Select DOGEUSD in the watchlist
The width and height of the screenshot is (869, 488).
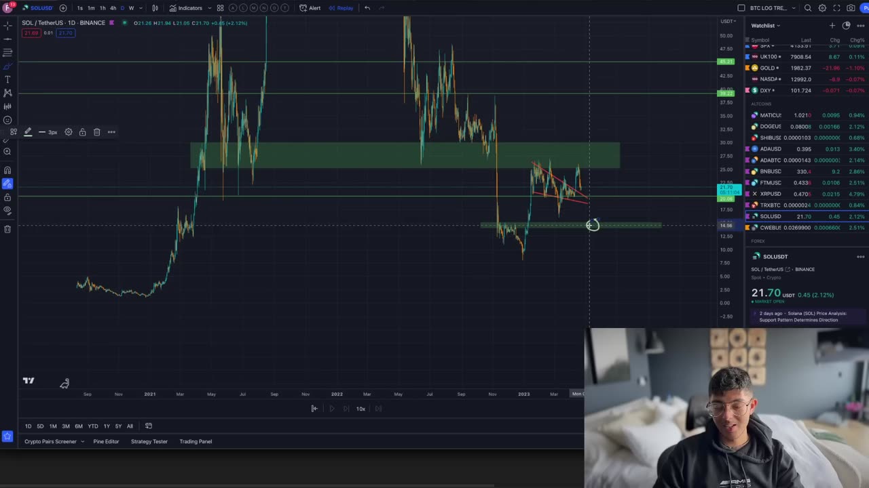pyautogui.click(x=807, y=126)
